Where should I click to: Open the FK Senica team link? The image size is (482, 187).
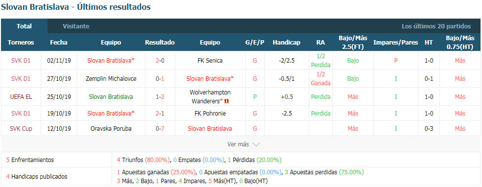point(210,61)
